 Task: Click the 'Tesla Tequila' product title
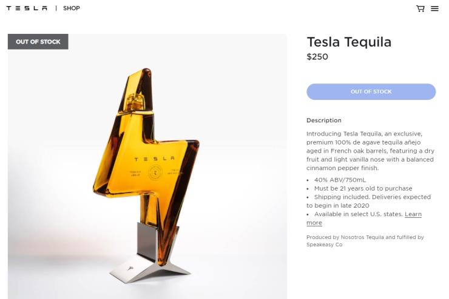click(x=349, y=42)
